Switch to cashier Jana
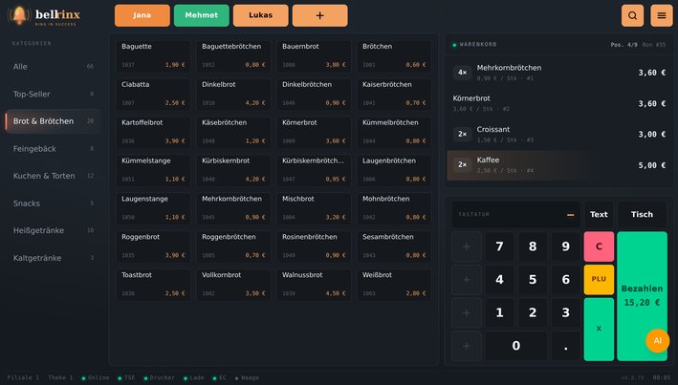This screenshot has height=385, width=678. [x=142, y=15]
